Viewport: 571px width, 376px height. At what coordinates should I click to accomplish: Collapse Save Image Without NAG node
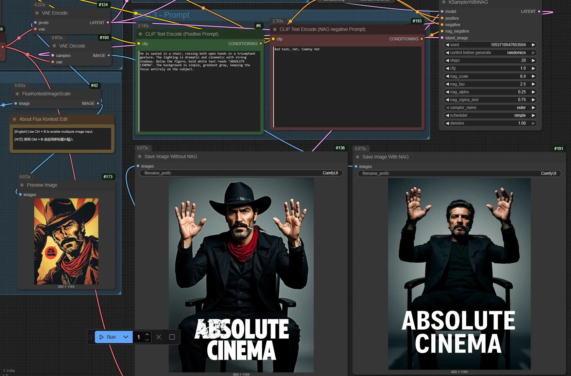coord(139,156)
